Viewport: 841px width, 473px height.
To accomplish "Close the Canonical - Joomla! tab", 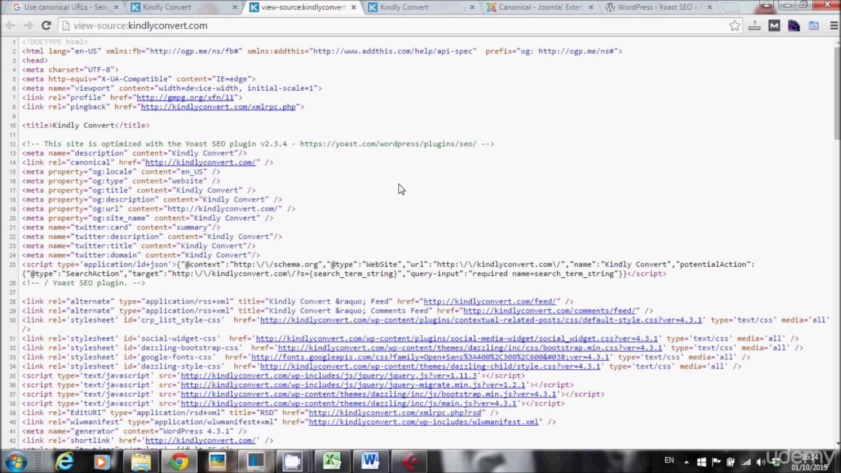I will pyautogui.click(x=591, y=7).
